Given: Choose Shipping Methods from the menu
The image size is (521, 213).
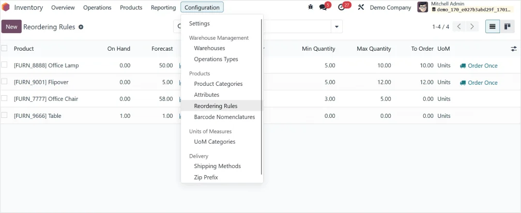Looking at the screenshot, I should point(217,166).
